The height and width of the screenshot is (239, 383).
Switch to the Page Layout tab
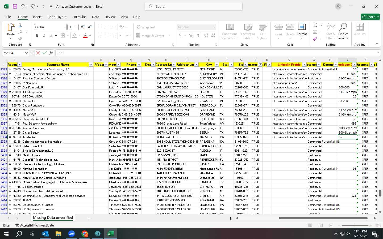[x=57, y=17]
